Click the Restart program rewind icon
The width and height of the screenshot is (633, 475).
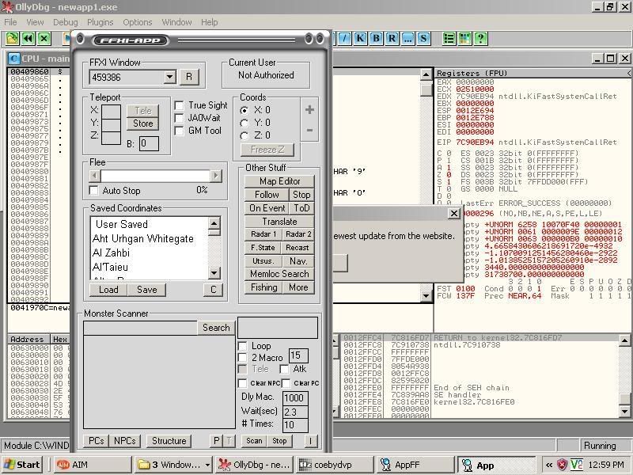[28, 38]
